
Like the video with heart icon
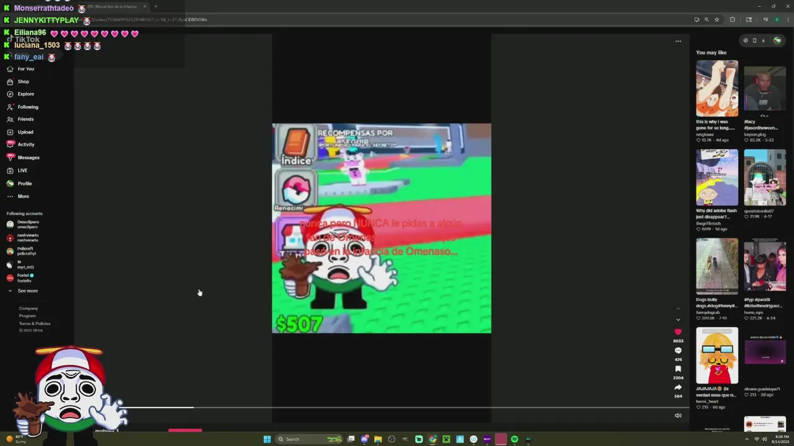(678, 332)
